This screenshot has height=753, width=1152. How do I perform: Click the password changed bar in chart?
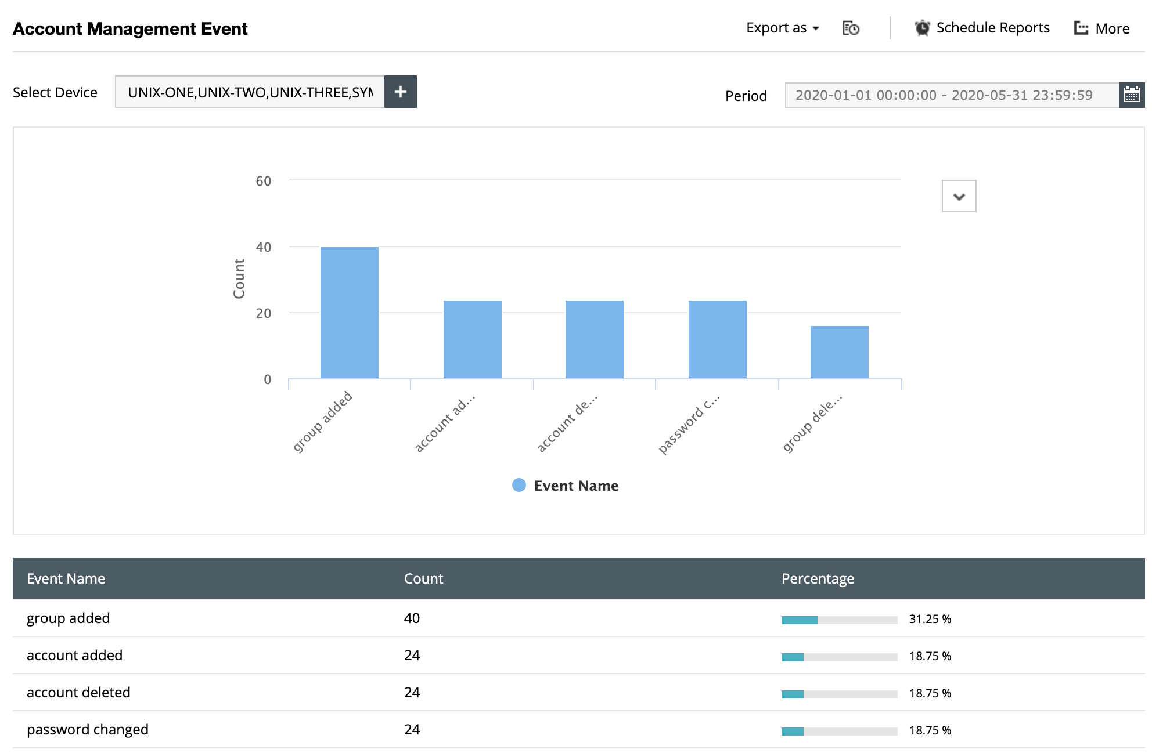(718, 339)
